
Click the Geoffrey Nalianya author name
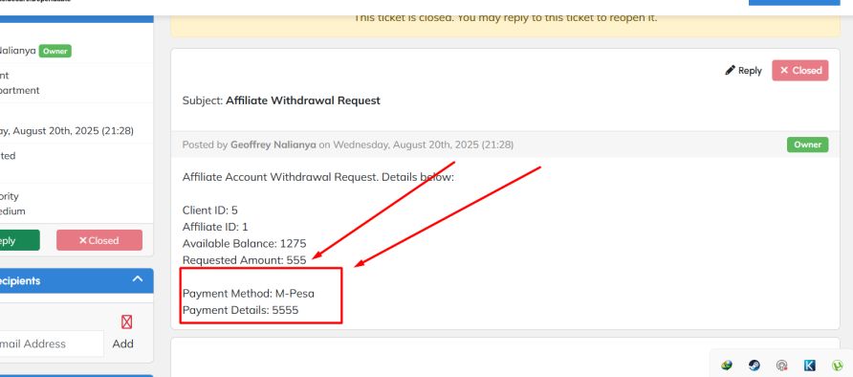[x=273, y=144]
